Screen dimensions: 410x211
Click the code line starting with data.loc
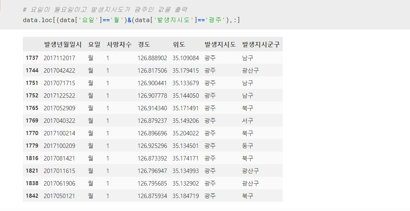(131, 20)
